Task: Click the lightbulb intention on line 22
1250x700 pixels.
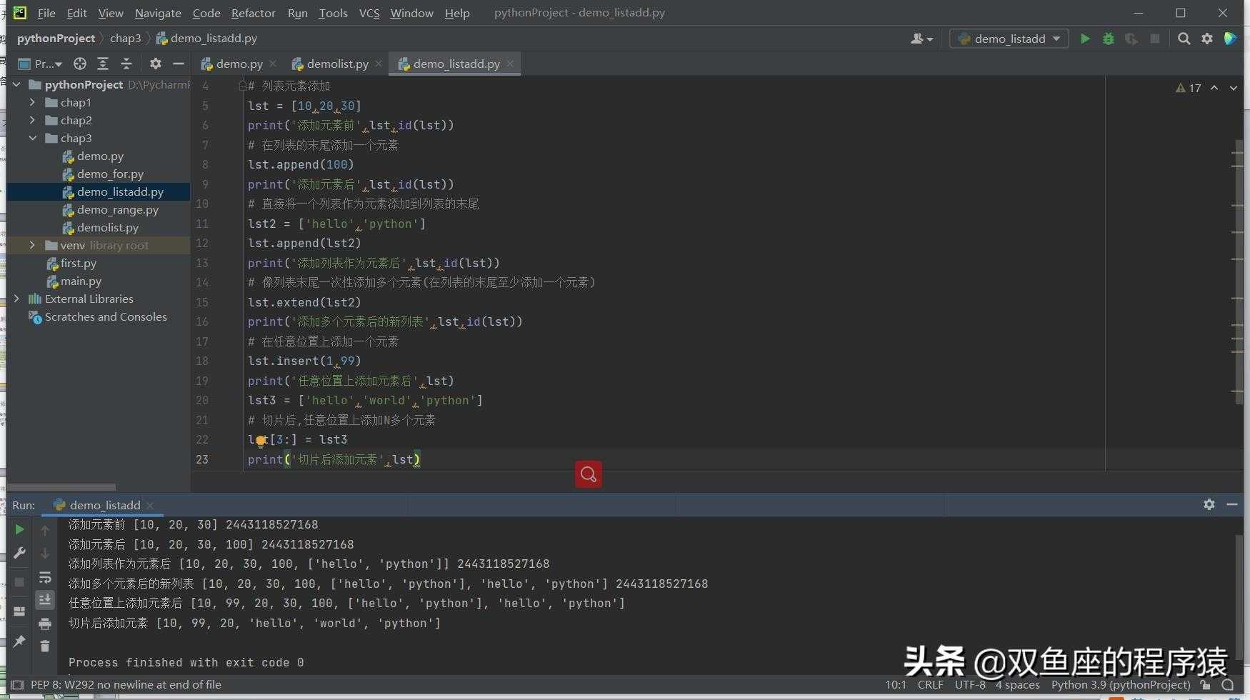Action: [261, 441]
